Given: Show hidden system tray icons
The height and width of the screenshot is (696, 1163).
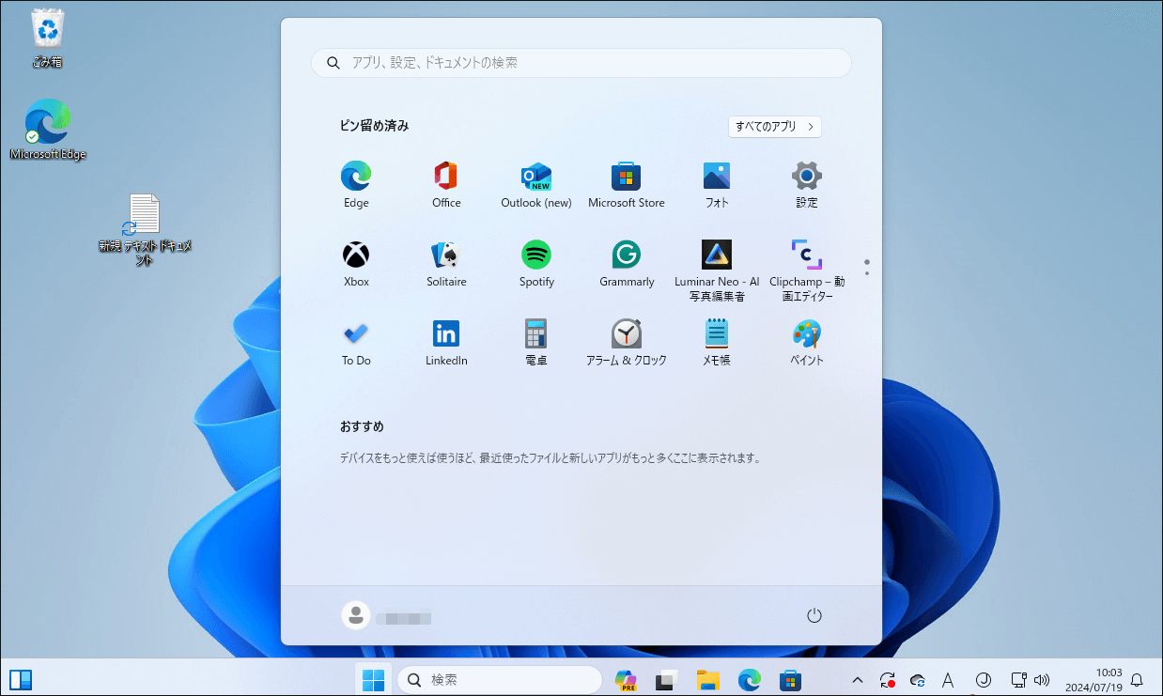Looking at the screenshot, I should pos(857,679).
